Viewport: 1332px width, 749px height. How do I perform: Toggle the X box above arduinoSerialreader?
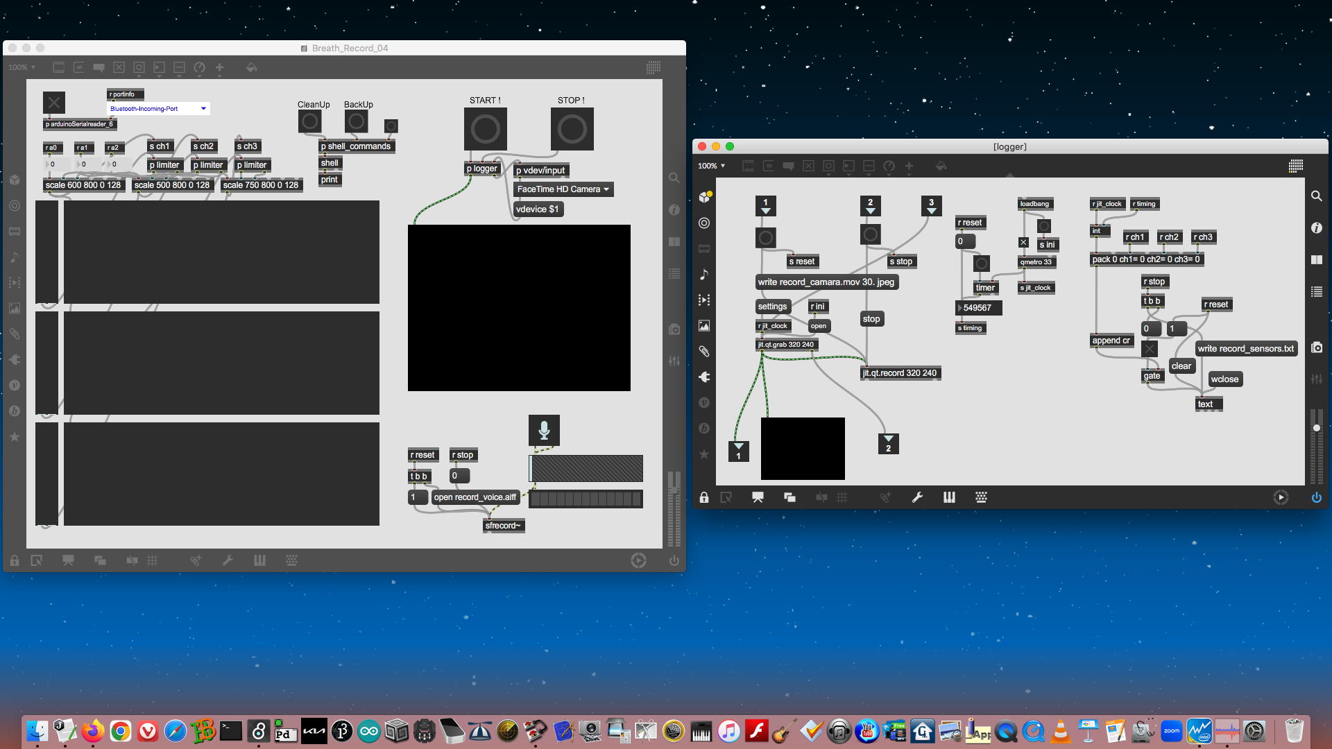[54, 103]
